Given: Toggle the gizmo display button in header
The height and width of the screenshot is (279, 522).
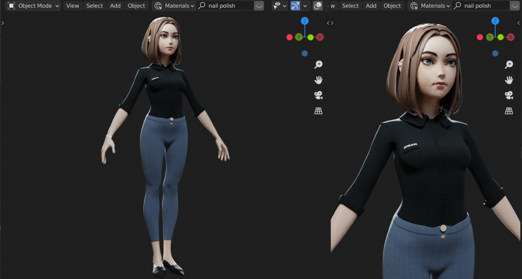Looking at the screenshot, I should click(296, 6).
